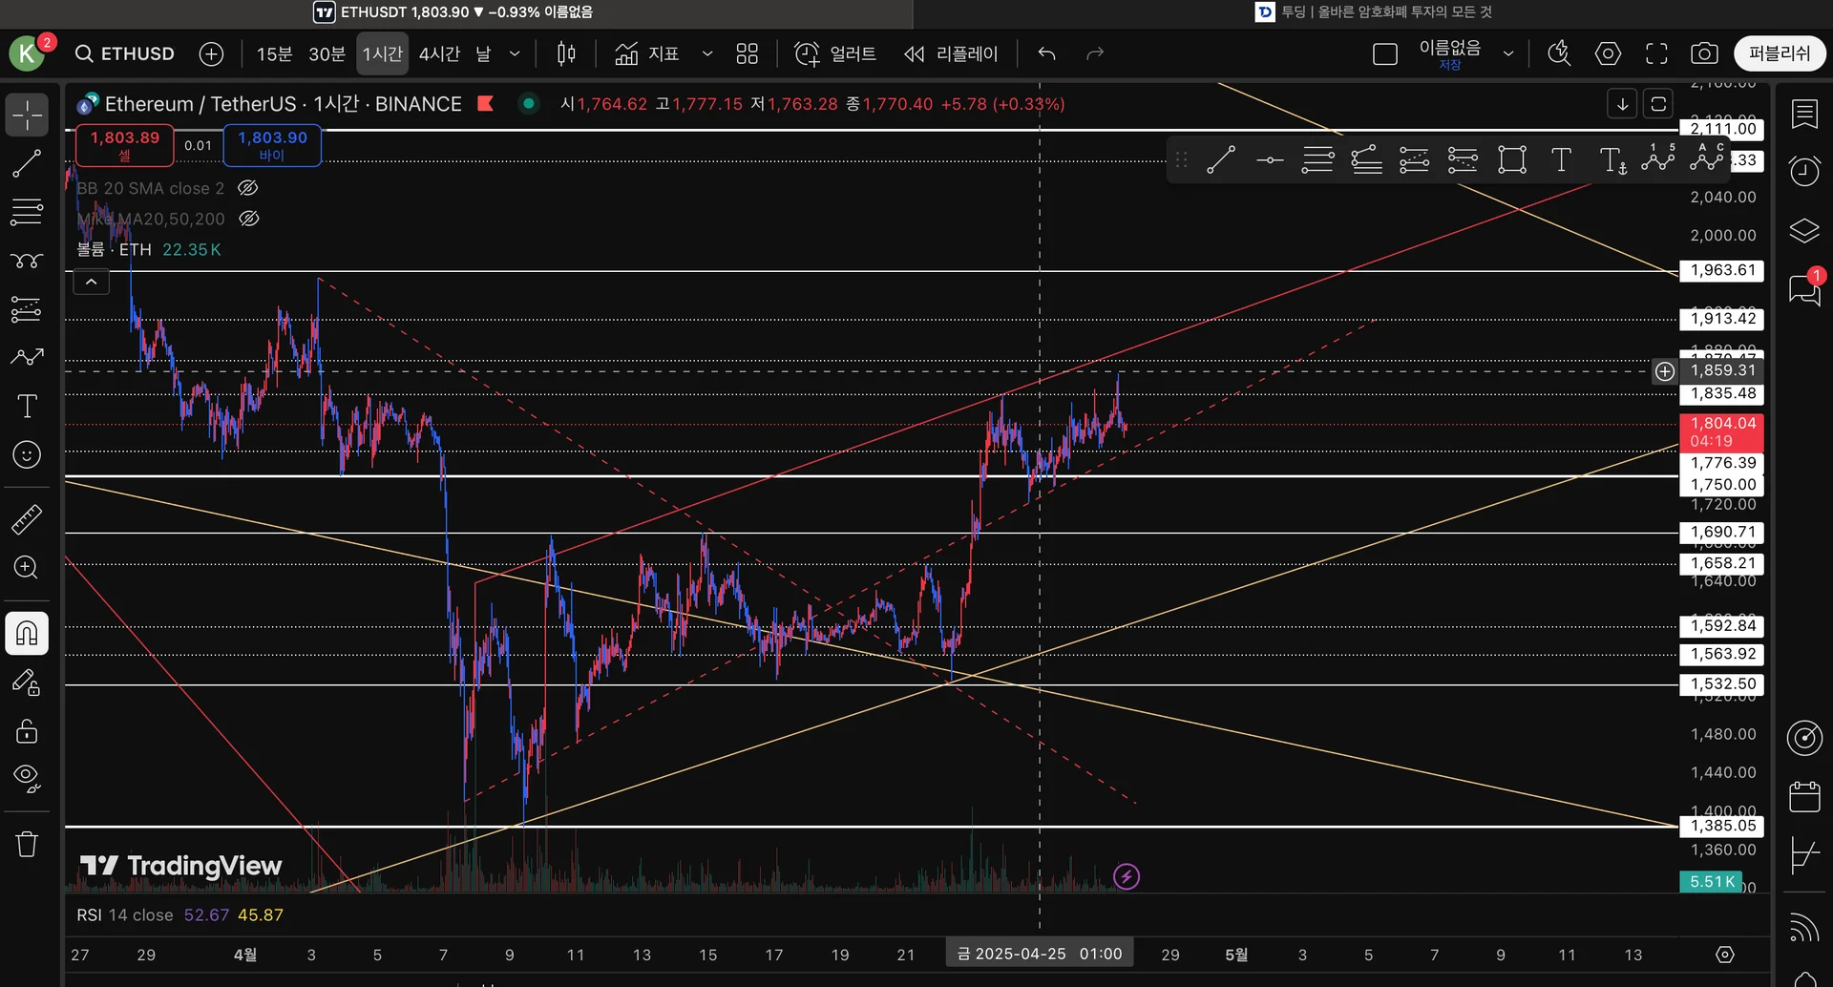This screenshot has height=987, width=1833.
Task: Click the ETHUSD symbol search field
Action: click(x=125, y=53)
